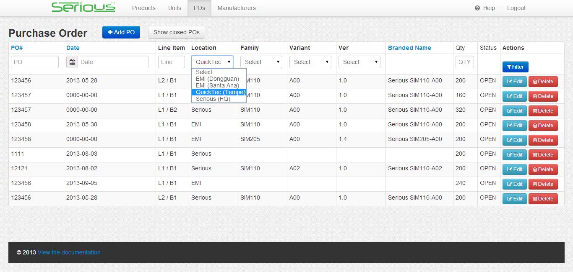
Task: Click the Add PO button
Action: pos(121,32)
